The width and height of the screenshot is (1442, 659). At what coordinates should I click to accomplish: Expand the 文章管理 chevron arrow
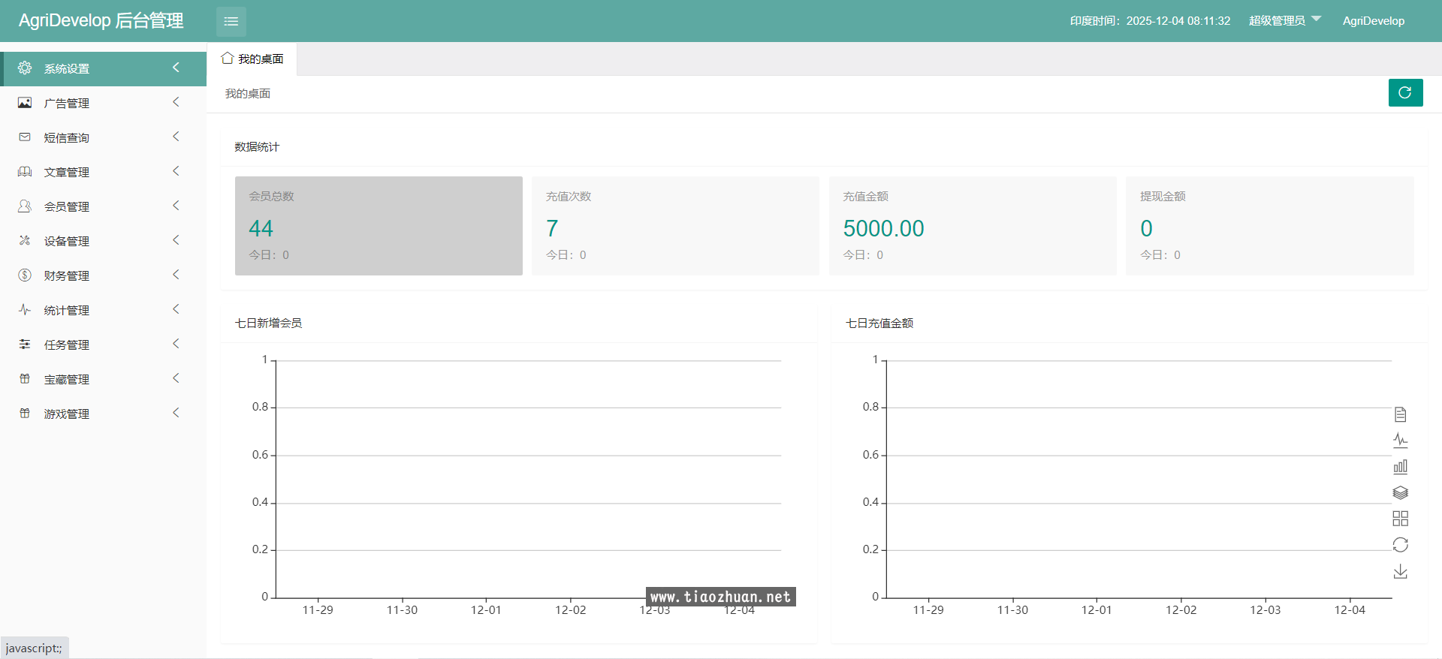pyautogui.click(x=176, y=171)
